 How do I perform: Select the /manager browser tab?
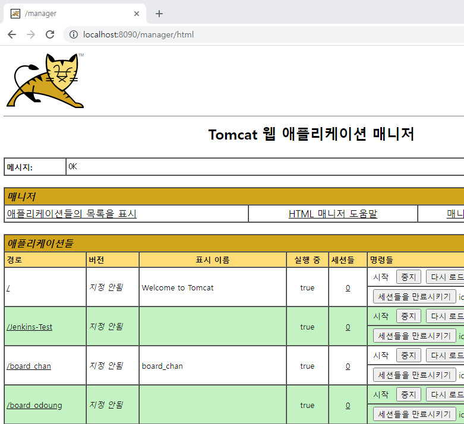(x=74, y=14)
